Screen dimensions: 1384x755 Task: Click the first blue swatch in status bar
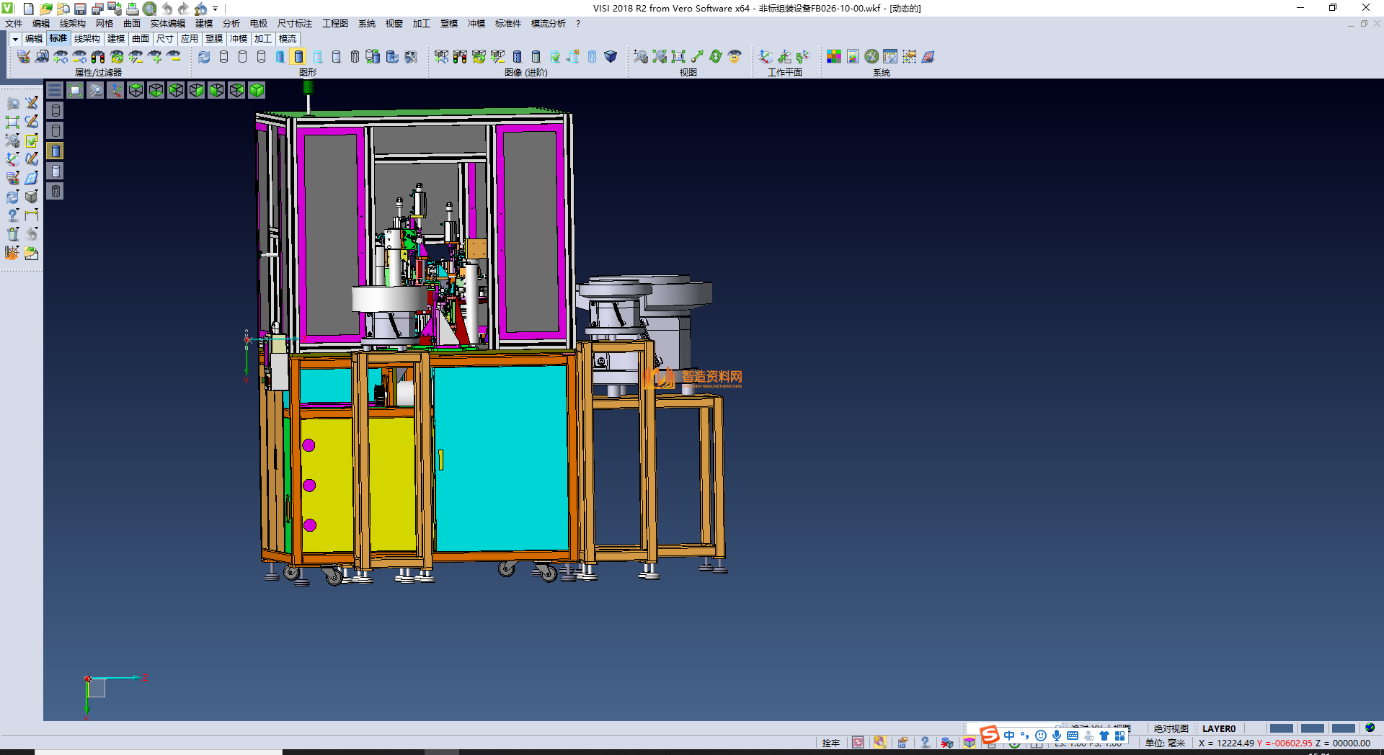tap(1281, 728)
